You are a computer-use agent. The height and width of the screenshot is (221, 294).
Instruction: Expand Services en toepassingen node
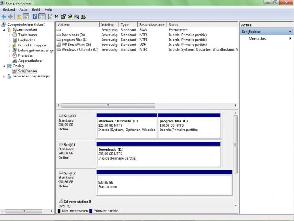pyautogui.click(x=4, y=77)
